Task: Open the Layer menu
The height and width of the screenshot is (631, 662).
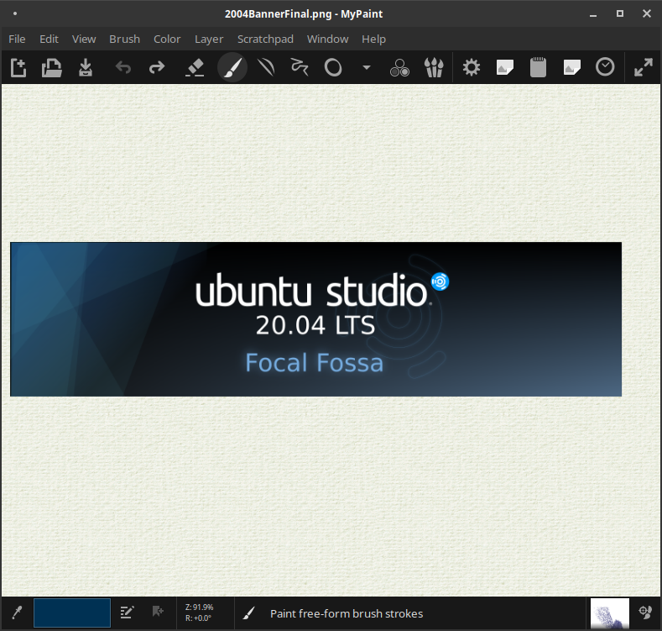Action: point(209,39)
